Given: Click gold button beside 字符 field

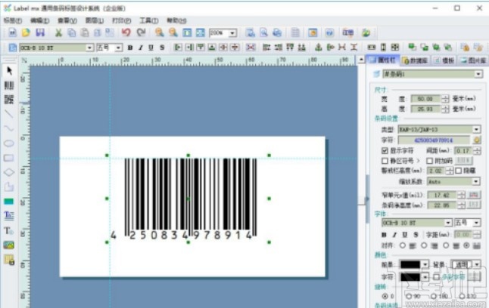Looking at the screenshot, I should pos(477,140).
